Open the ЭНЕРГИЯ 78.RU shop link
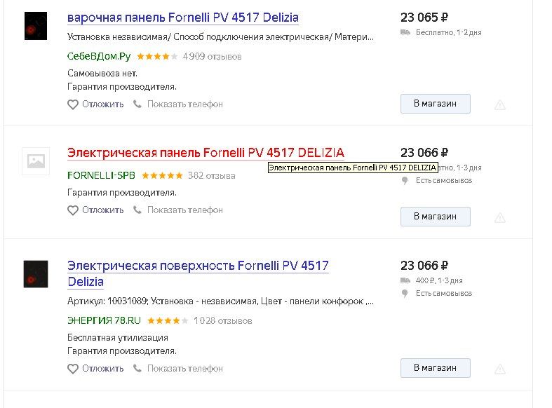The height and width of the screenshot is (408, 552). pos(104,320)
